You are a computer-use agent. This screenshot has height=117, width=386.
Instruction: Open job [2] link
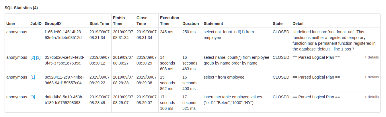33,57
